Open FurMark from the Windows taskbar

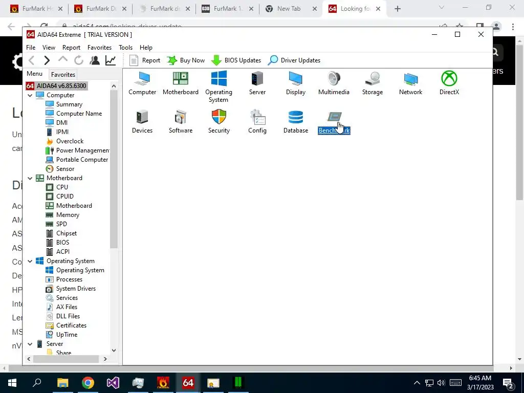(x=163, y=383)
